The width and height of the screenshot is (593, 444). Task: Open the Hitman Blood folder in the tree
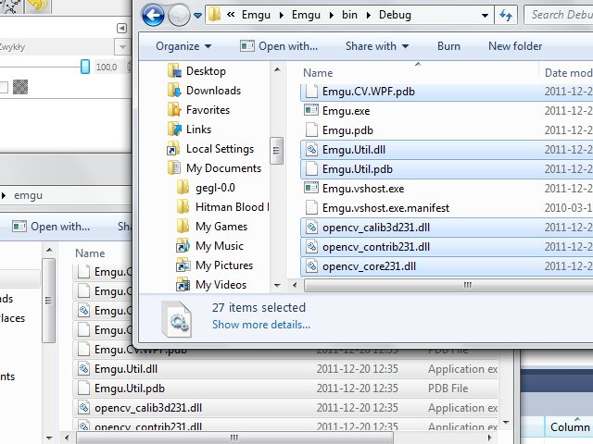point(222,207)
